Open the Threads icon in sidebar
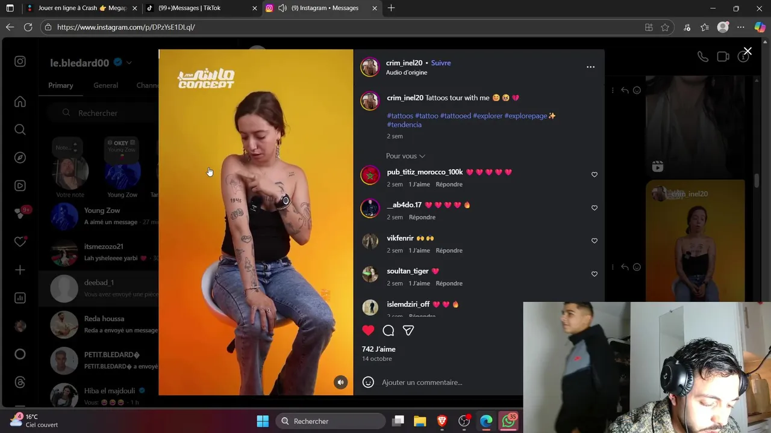Screen dimensions: 771x433 pyautogui.click(x=20, y=382)
